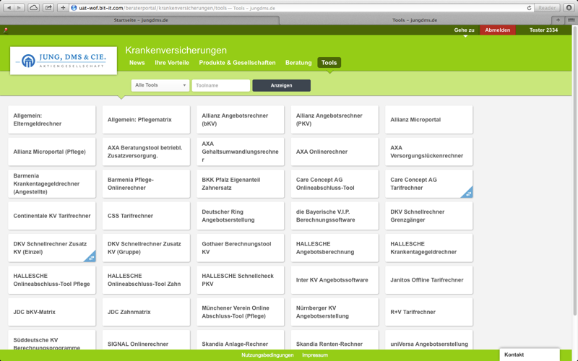Open Allgemein: Pflegematrix tool

click(x=146, y=120)
